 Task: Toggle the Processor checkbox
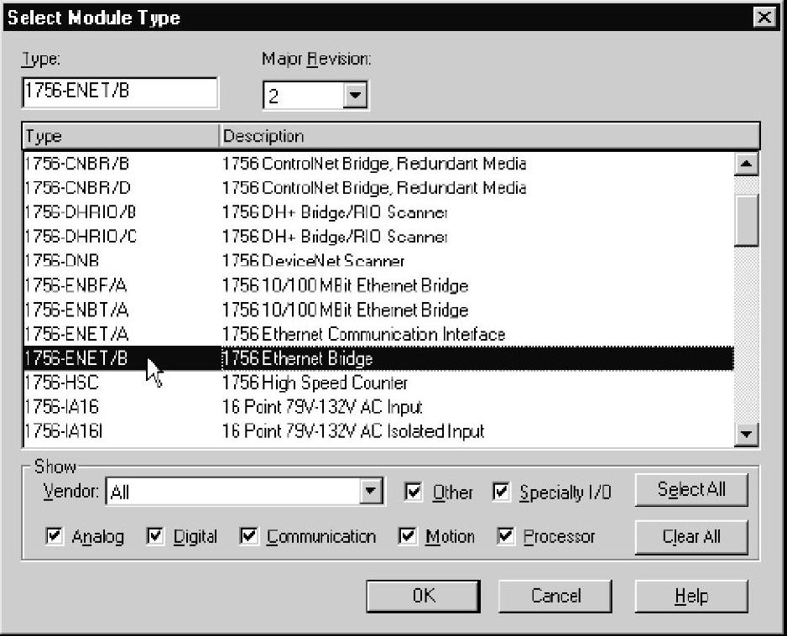[505, 535]
